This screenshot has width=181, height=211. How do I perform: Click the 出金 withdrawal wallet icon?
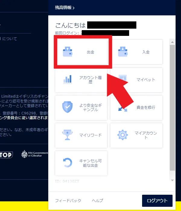pos(67,52)
